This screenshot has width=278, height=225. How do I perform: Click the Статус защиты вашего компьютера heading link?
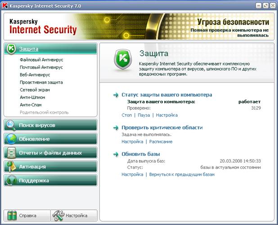click(x=167, y=95)
